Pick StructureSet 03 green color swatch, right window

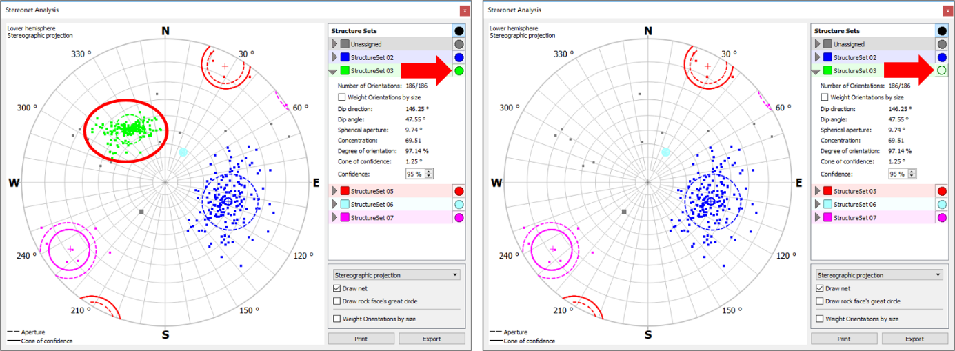tap(827, 70)
